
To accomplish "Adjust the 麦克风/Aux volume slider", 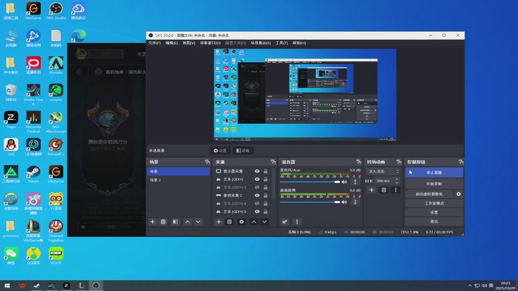I will (310, 182).
